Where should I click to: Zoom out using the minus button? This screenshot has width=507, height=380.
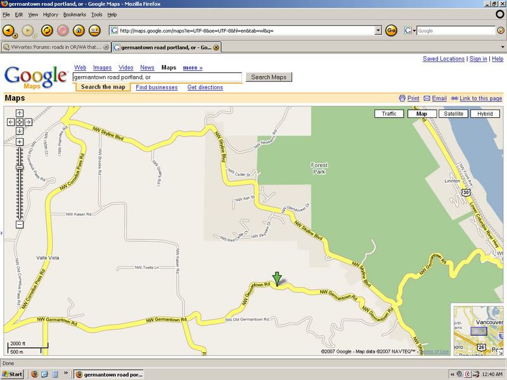point(20,224)
